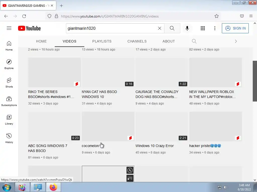Open the YouTube apps grid
The height and width of the screenshot is (192, 257).
[x=203, y=28]
